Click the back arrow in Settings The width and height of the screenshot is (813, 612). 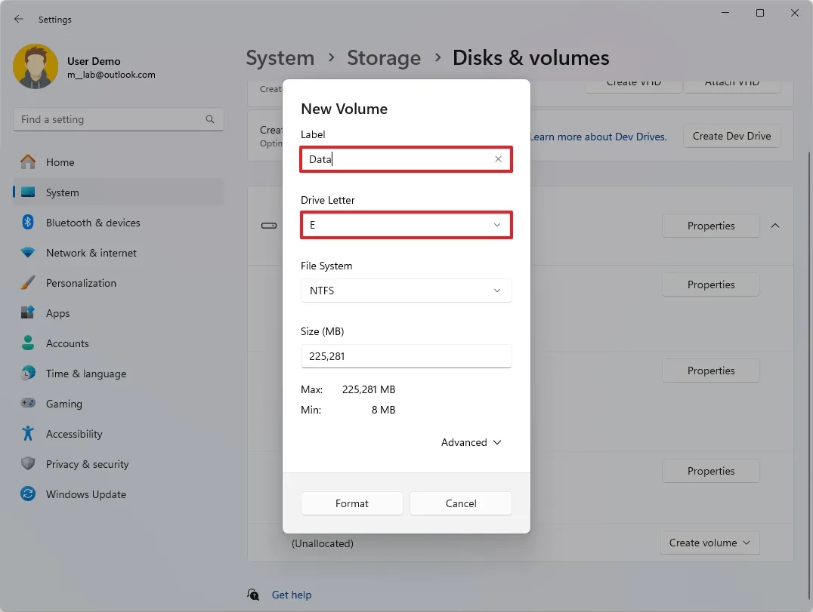point(19,20)
